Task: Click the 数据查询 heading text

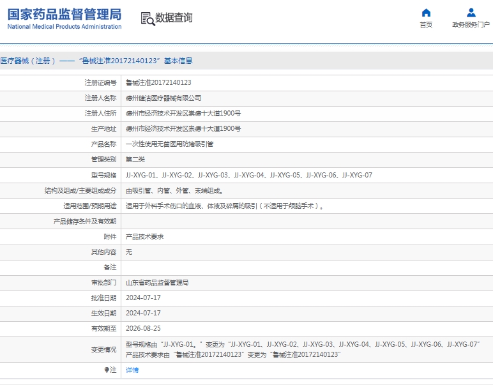Action: click(174, 18)
